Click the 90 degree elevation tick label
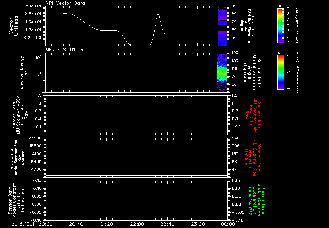The height and width of the screenshot is (228, 329). coord(234,6)
